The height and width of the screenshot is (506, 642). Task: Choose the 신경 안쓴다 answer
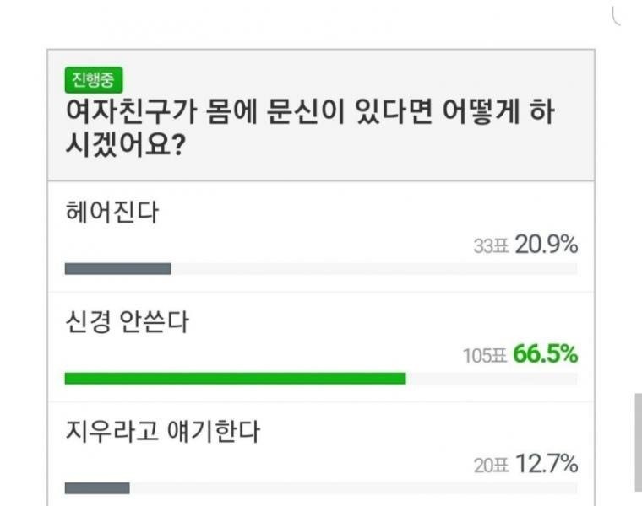[x=127, y=321]
